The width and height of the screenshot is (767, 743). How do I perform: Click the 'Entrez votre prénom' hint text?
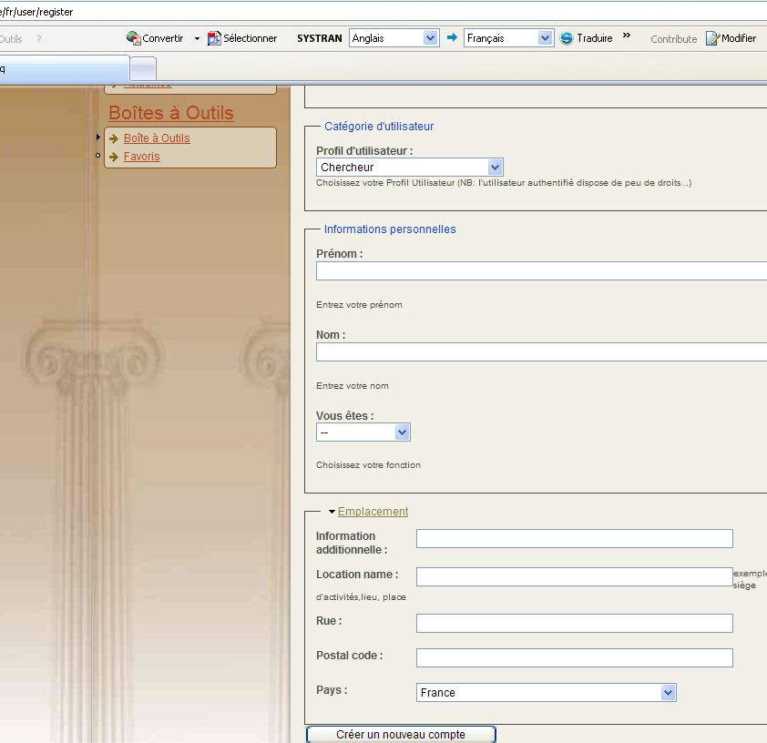[x=359, y=304]
